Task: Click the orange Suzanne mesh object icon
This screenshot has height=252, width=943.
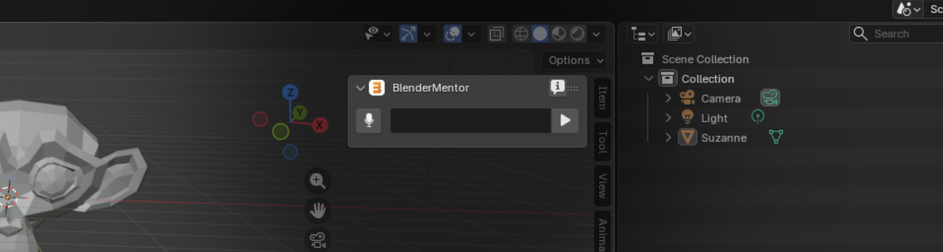Action: (x=687, y=137)
